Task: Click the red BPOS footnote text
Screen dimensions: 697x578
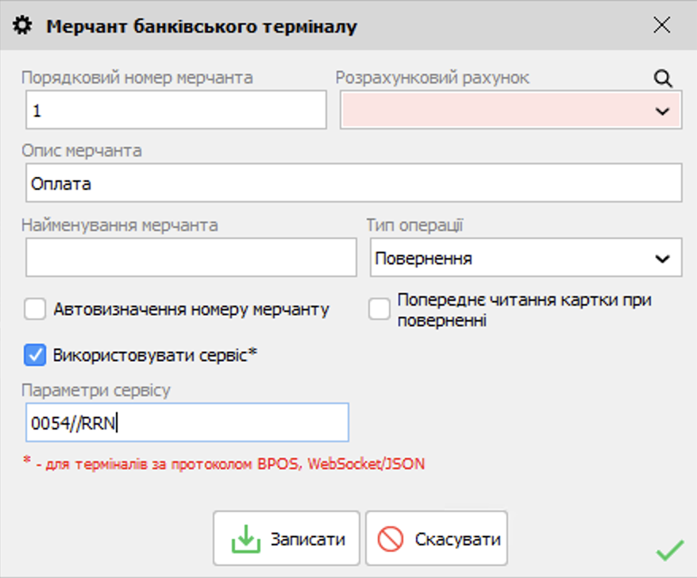Action: pos(224,464)
